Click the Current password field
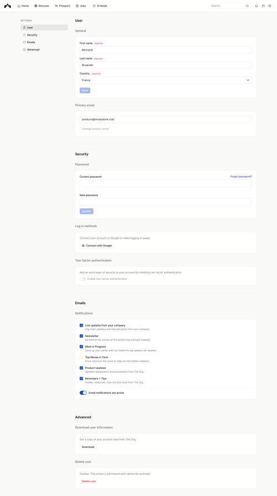Viewport: 277px width, 496px height. click(166, 183)
